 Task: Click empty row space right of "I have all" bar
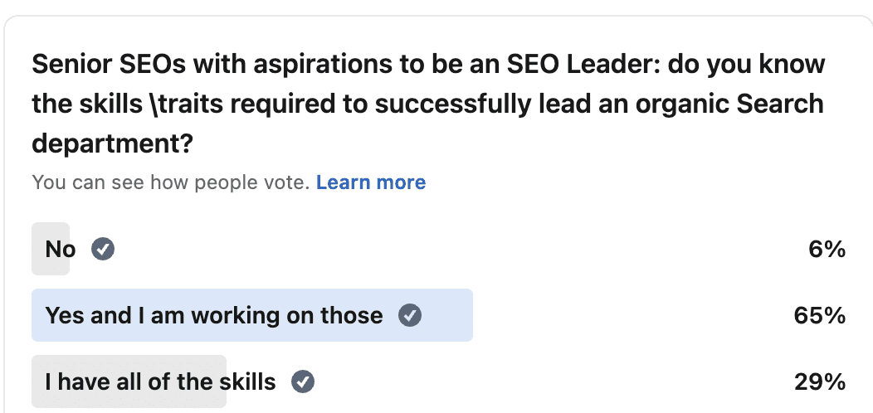point(539,381)
